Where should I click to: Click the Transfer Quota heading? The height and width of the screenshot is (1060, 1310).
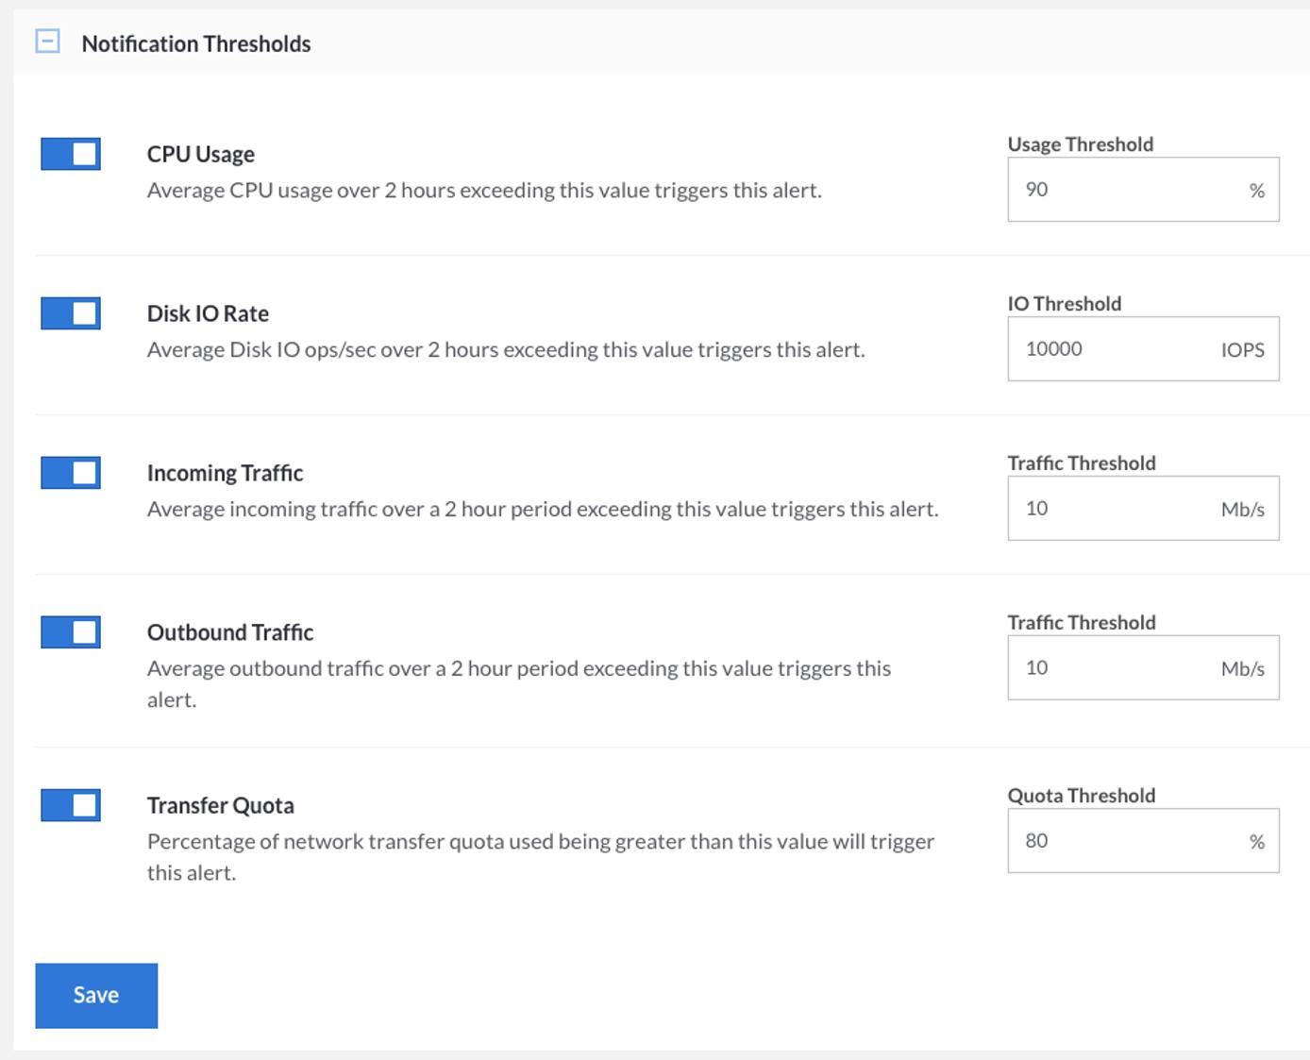click(219, 805)
